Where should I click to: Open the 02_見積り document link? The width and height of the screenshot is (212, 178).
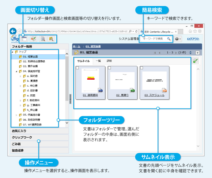[122, 95]
